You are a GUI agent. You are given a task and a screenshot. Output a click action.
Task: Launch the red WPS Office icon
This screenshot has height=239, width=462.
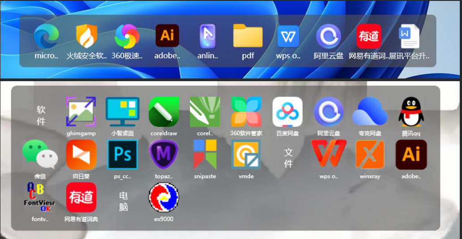[x=329, y=153]
